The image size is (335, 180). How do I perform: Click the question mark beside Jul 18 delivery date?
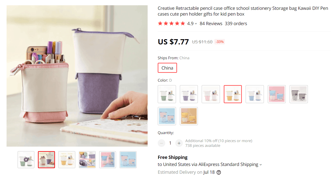[x=218, y=172]
